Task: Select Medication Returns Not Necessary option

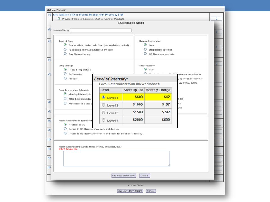Action: 65,124
